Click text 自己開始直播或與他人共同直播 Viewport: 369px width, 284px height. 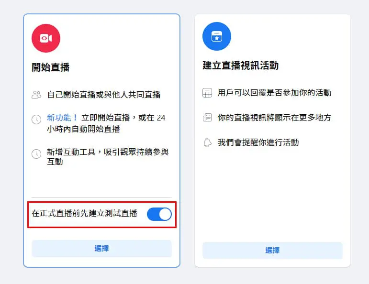[x=104, y=95]
